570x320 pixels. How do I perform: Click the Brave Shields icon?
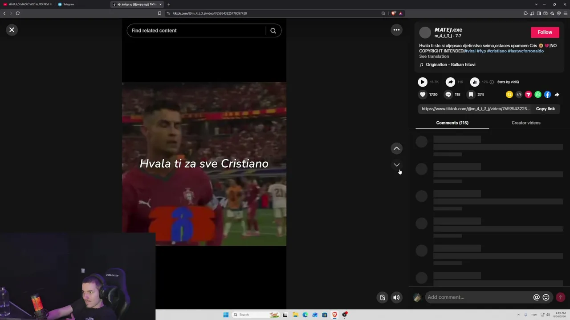pyautogui.click(x=393, y=13)
